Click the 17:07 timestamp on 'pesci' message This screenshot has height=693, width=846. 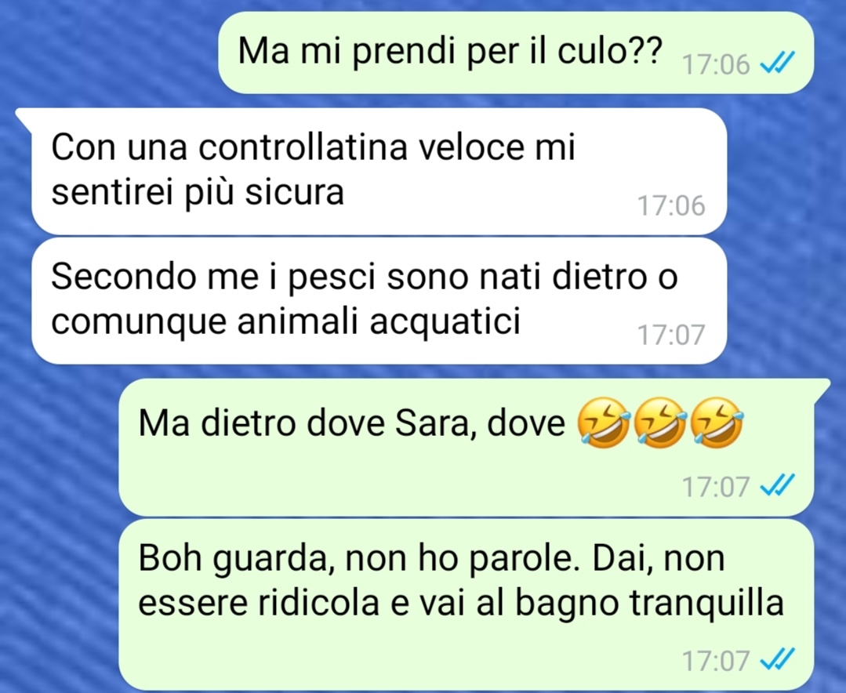coord(671,335)
